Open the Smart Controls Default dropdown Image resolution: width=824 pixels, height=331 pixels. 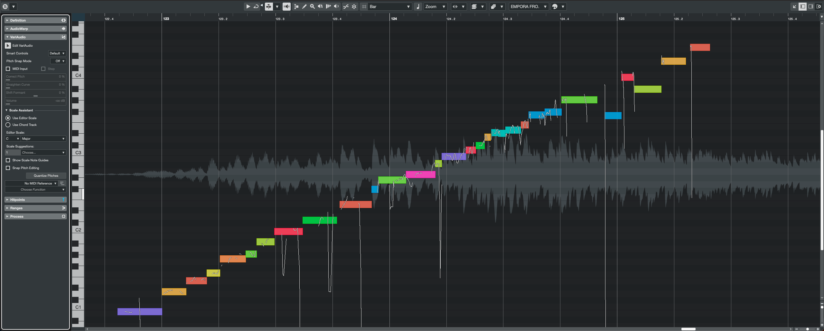pyautogui.click(x=57, y=53)
